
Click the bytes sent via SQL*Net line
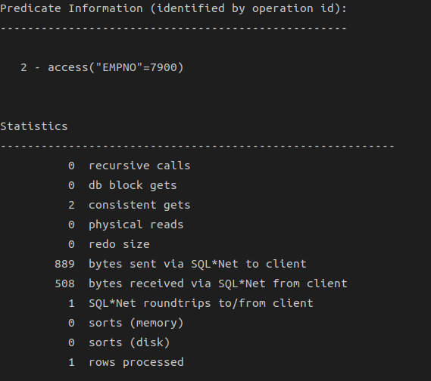tap(180, 264)
